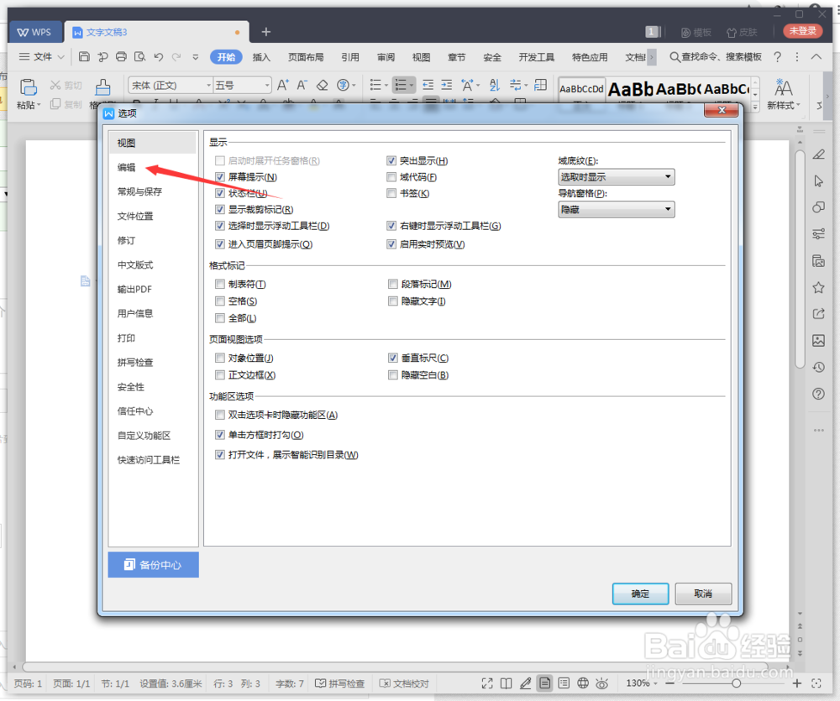Click the zoom slider handle
The image size is (840, 701).
click(x=736, y=683)
